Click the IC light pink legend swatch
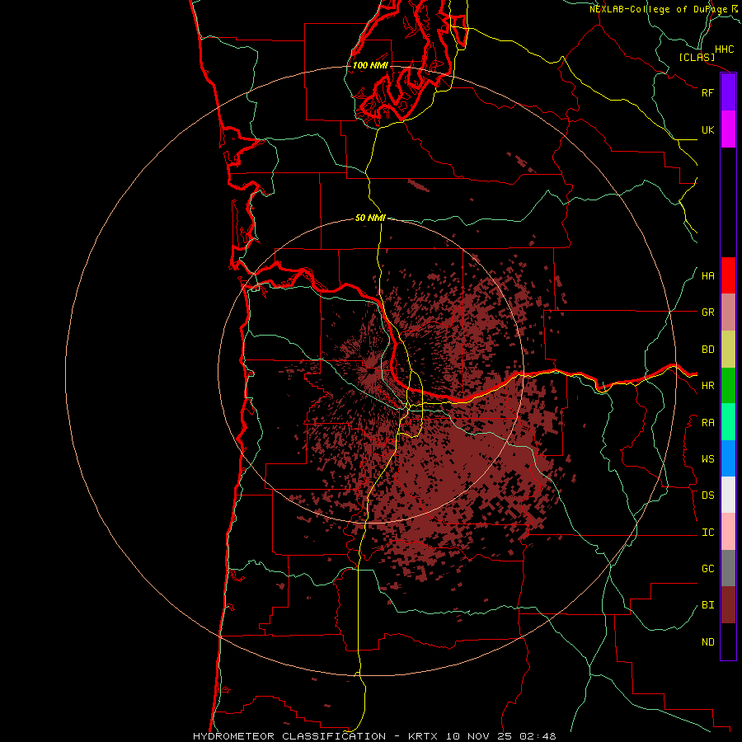 click(x=728, y=532)
